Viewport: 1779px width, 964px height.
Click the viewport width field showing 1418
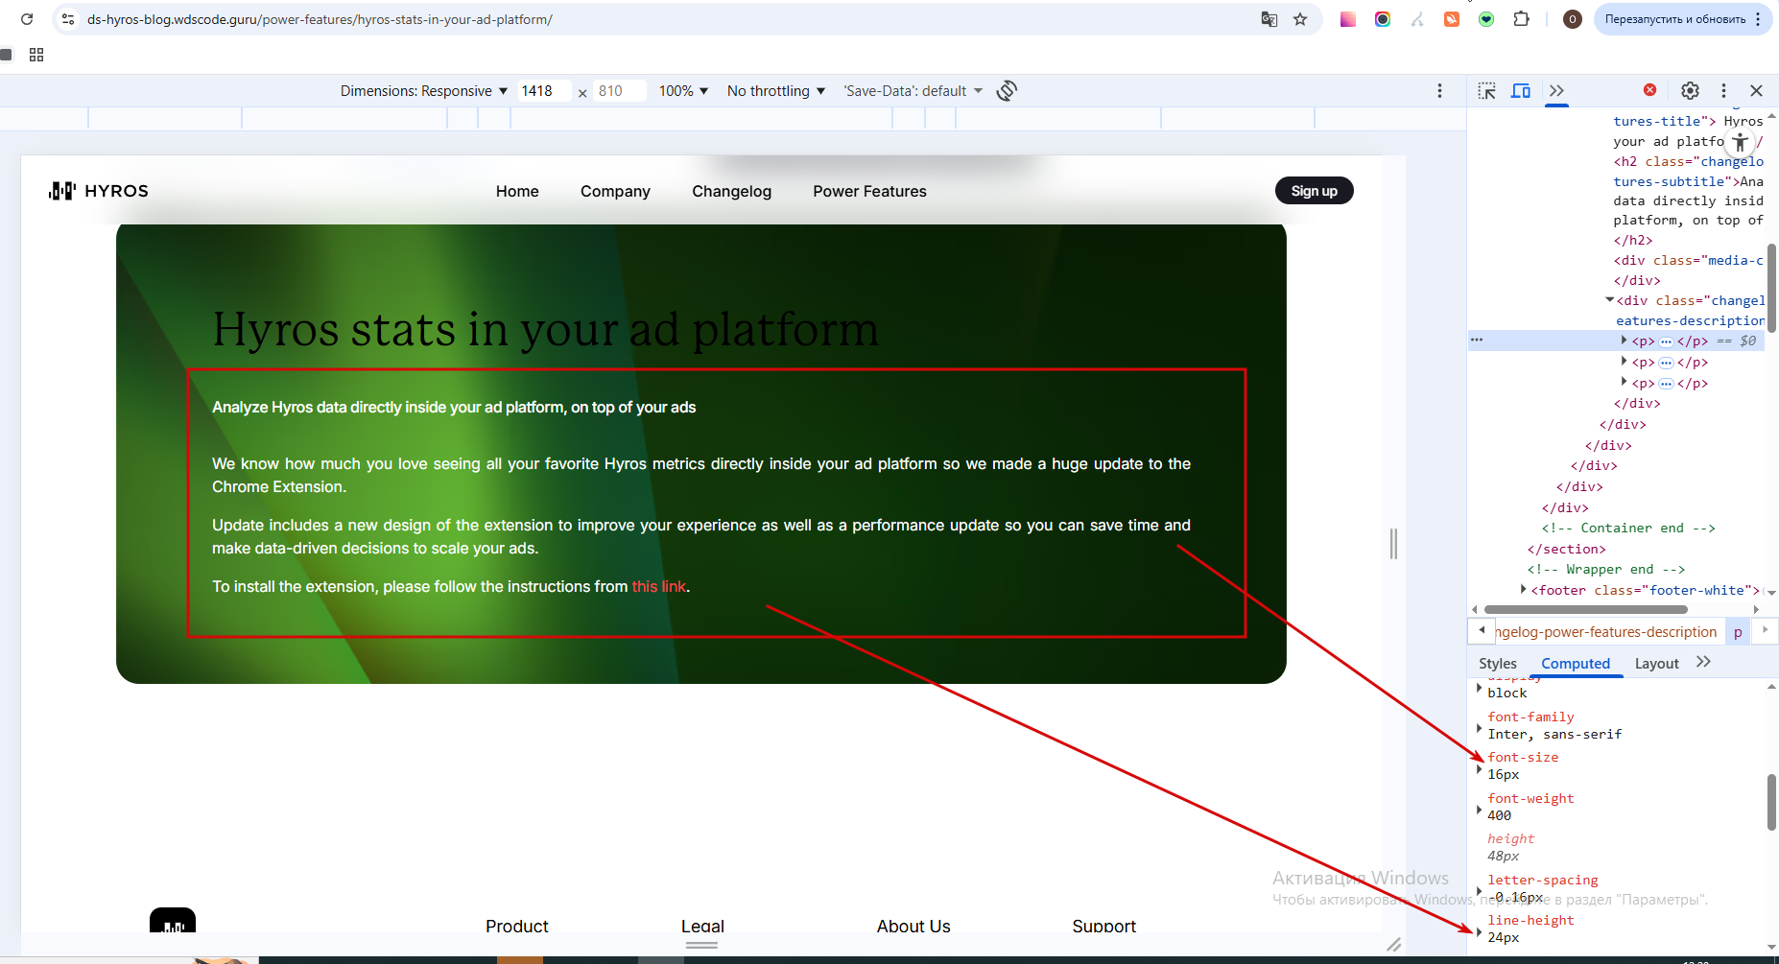[x=544, y=91]
